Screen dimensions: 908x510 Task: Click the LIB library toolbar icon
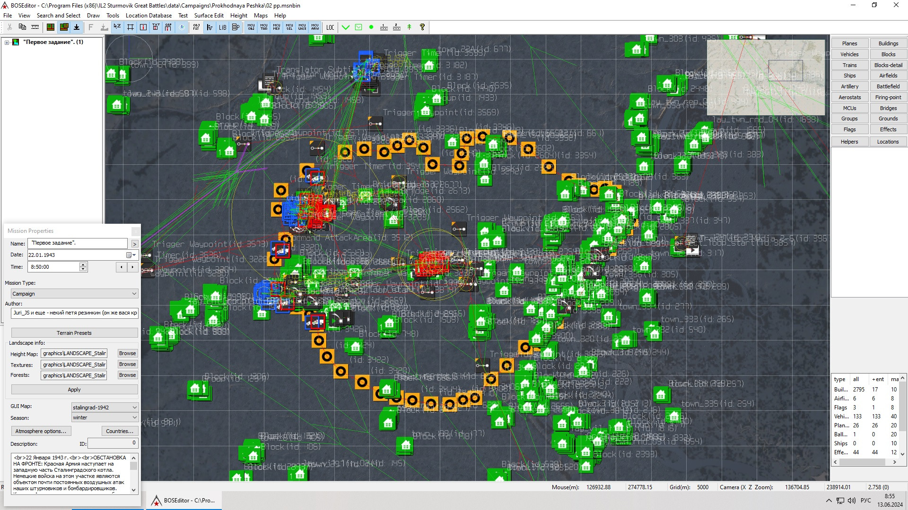(222, 27)
